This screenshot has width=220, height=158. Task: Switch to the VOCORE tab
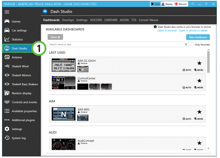pos(96,20)
